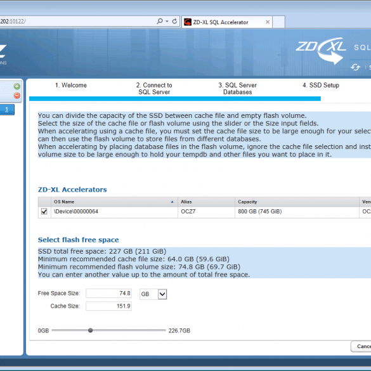Image resolution: width=371 pixels, height=371 pixels.
Task: Go to step 3. SQL Server Databases
Action: pyautogui.click(x=237, y=89)
